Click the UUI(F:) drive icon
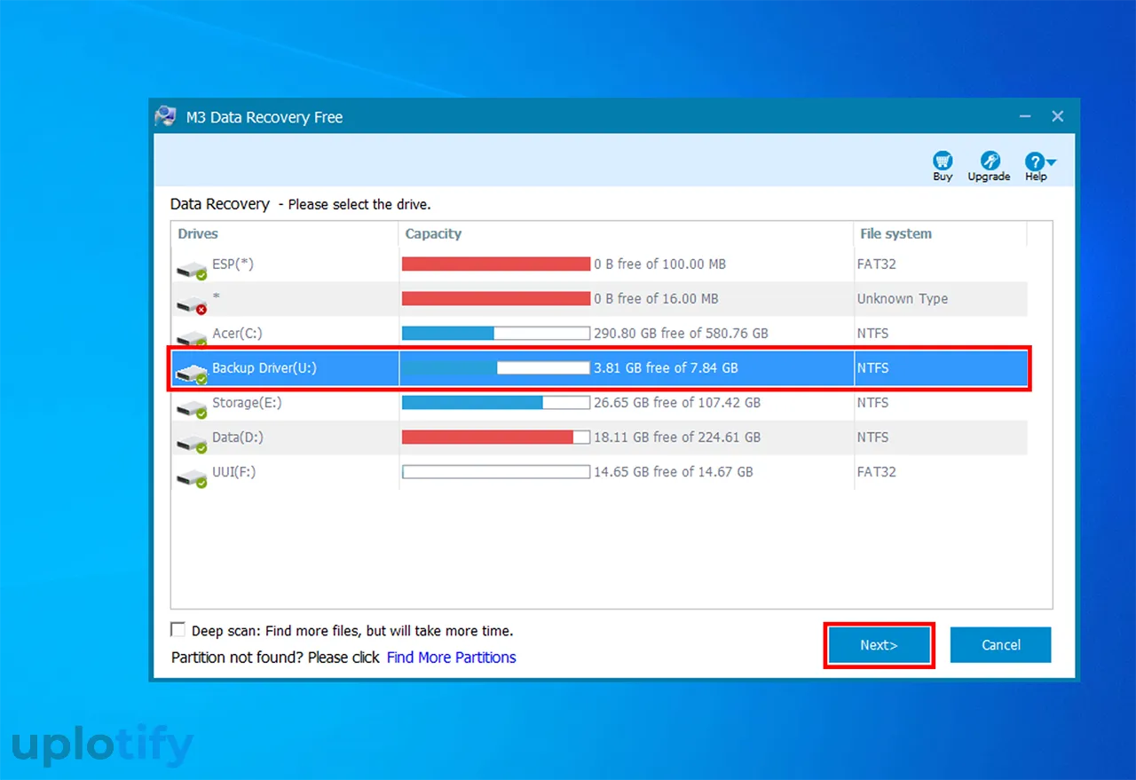The image size is (1136, 780). pos(192,477)
